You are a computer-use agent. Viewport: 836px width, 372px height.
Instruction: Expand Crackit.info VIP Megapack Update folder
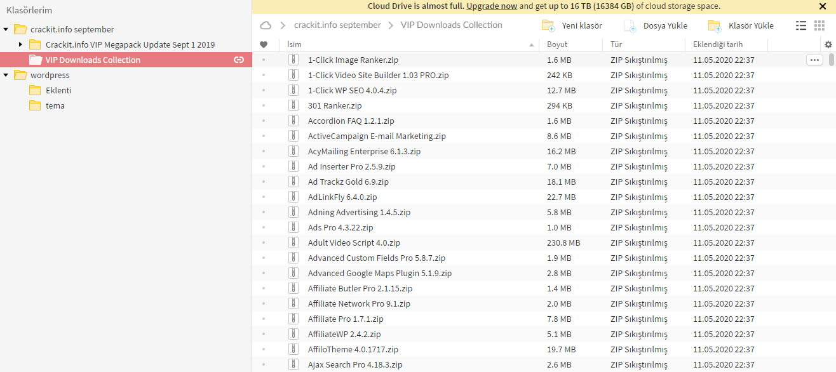coord(21,44)
